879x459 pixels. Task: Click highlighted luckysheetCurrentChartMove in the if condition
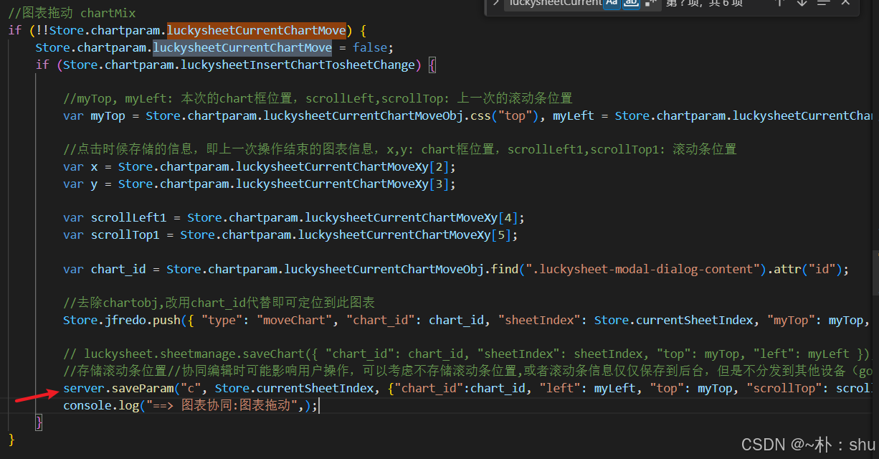pyautogui.click(x=257, y=30)
